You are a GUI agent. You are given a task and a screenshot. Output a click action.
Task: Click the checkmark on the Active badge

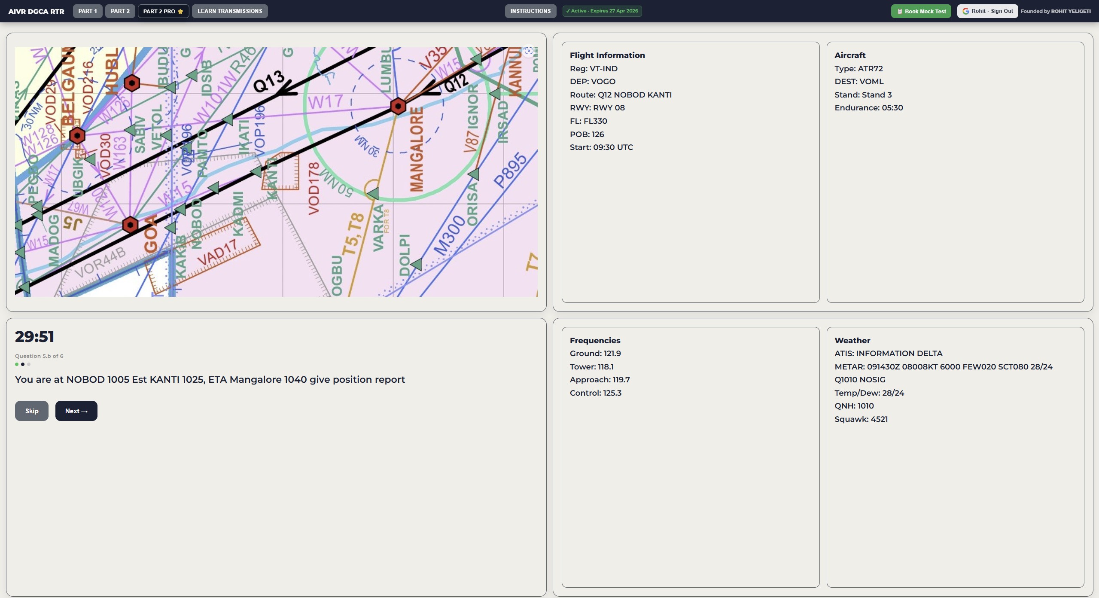(x=569, y=11)
